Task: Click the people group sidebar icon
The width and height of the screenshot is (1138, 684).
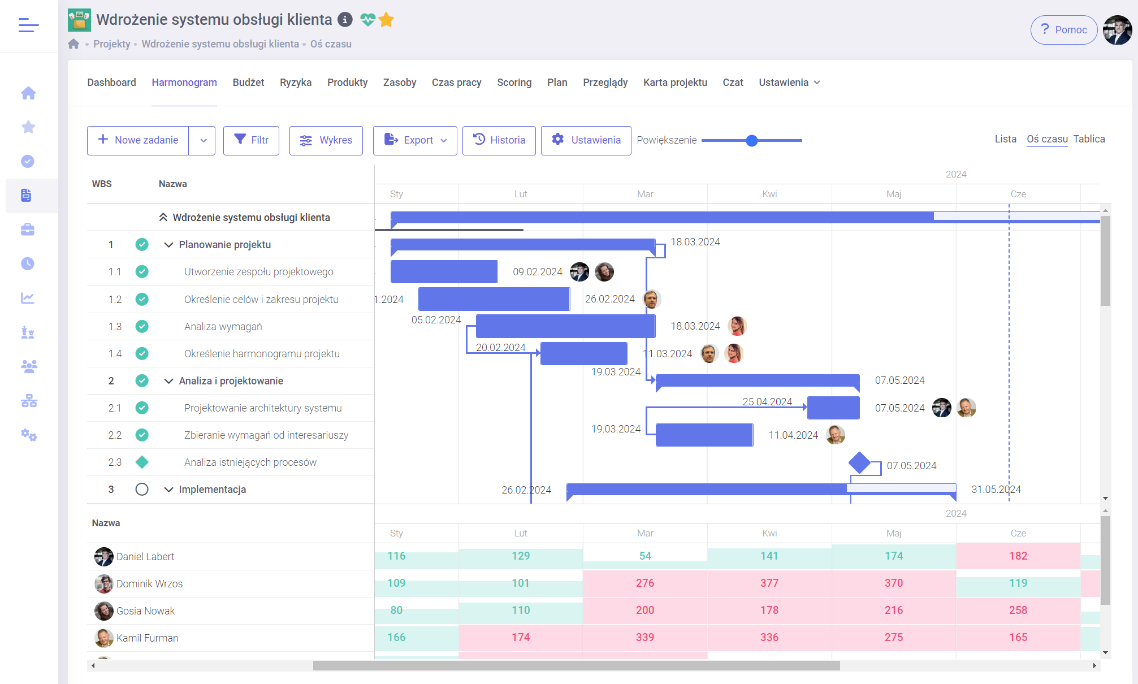Action: [x=29, y=366]
